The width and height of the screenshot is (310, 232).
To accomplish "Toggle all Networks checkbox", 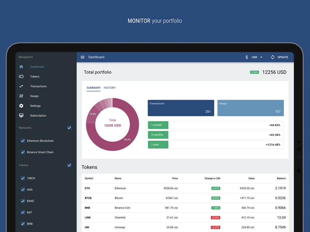I will tap(69, 128).
